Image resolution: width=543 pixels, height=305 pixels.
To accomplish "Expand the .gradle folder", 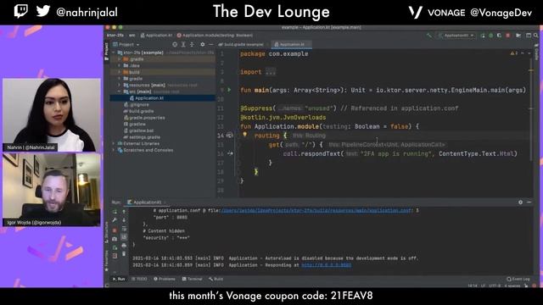I will (120, 59).
